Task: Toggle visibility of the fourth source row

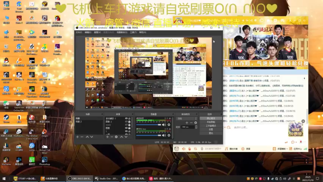Action: [x=126, y=128]
